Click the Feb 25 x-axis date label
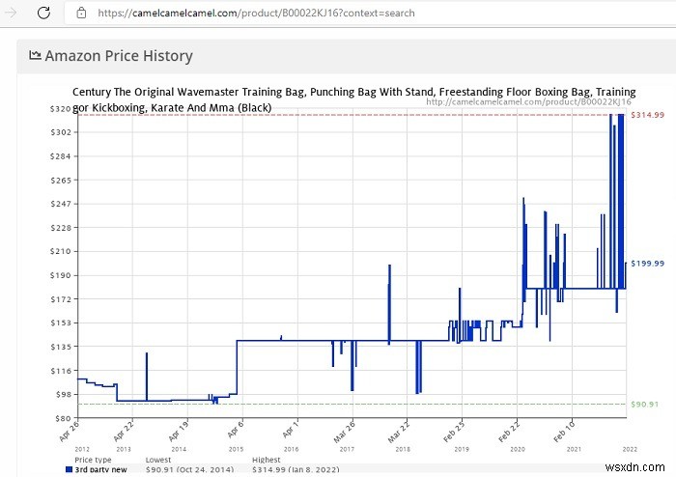676x477 pixels. pos(454,432)
